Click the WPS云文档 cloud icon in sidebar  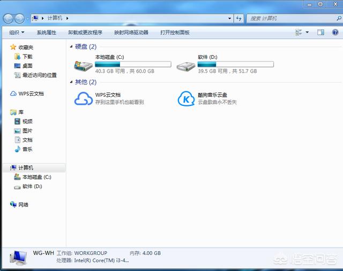click(x=13, y=94)
